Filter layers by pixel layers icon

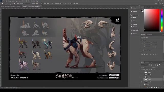(x=149, y=65)
